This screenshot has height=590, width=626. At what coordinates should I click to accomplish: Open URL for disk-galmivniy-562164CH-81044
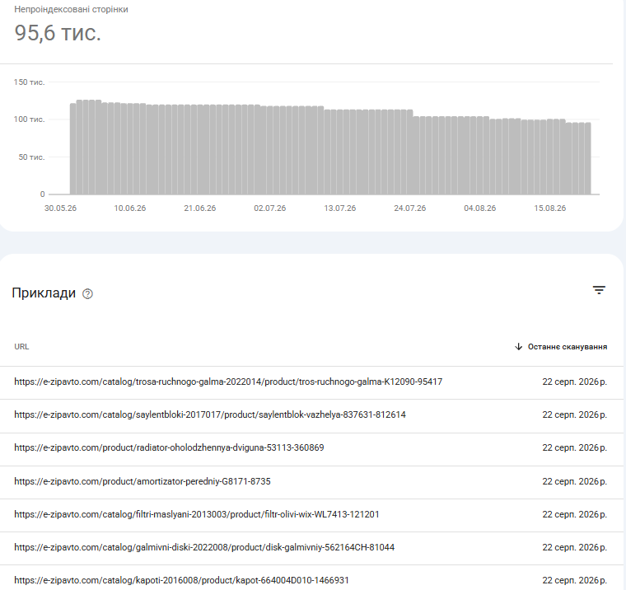click(204, 547)
